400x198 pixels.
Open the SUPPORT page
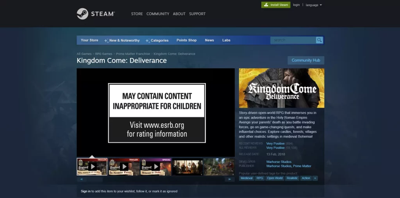pos(197,14)
